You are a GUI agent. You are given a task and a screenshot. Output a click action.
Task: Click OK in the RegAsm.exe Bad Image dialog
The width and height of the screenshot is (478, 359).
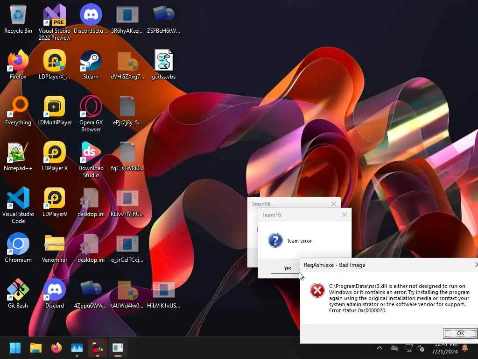460,333
